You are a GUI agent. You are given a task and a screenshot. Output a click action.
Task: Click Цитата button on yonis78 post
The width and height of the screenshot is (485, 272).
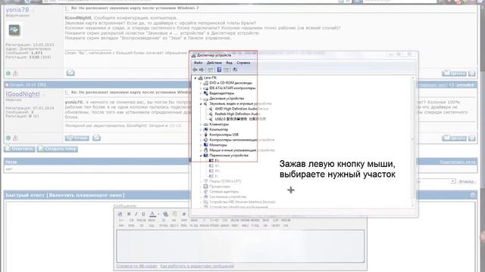pos(454,73)
